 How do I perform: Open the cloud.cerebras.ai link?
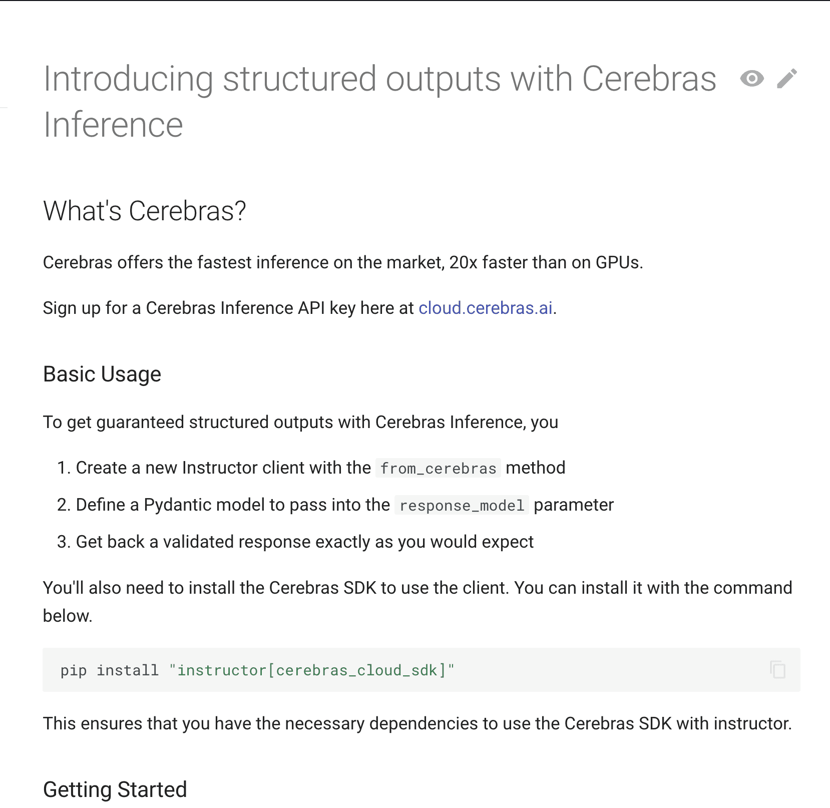click(485, 308)
